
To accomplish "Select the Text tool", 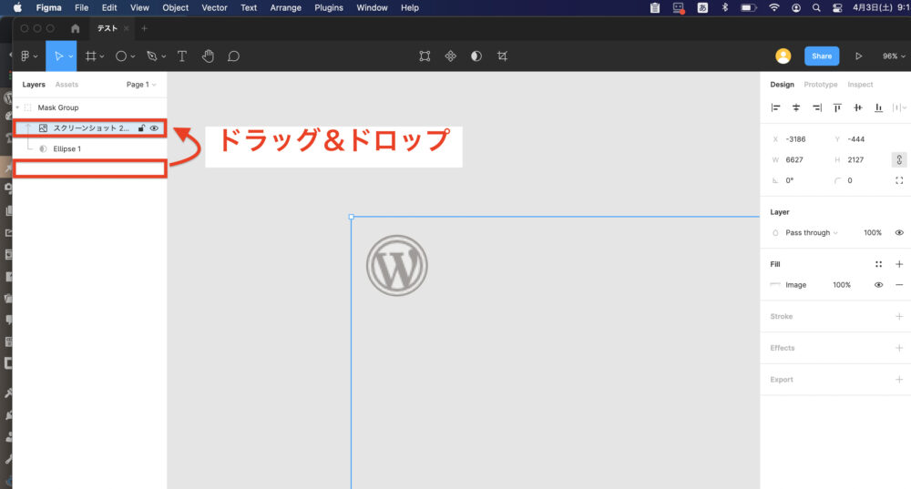I will [x=182, y=56].
